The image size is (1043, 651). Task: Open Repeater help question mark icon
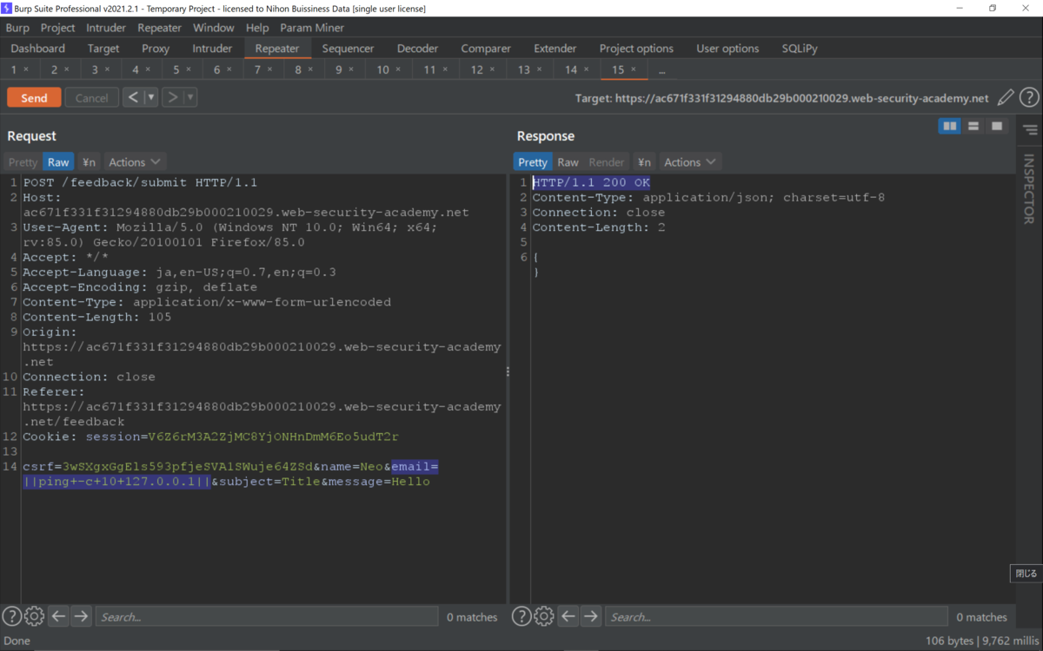[x=1029, y=98]
